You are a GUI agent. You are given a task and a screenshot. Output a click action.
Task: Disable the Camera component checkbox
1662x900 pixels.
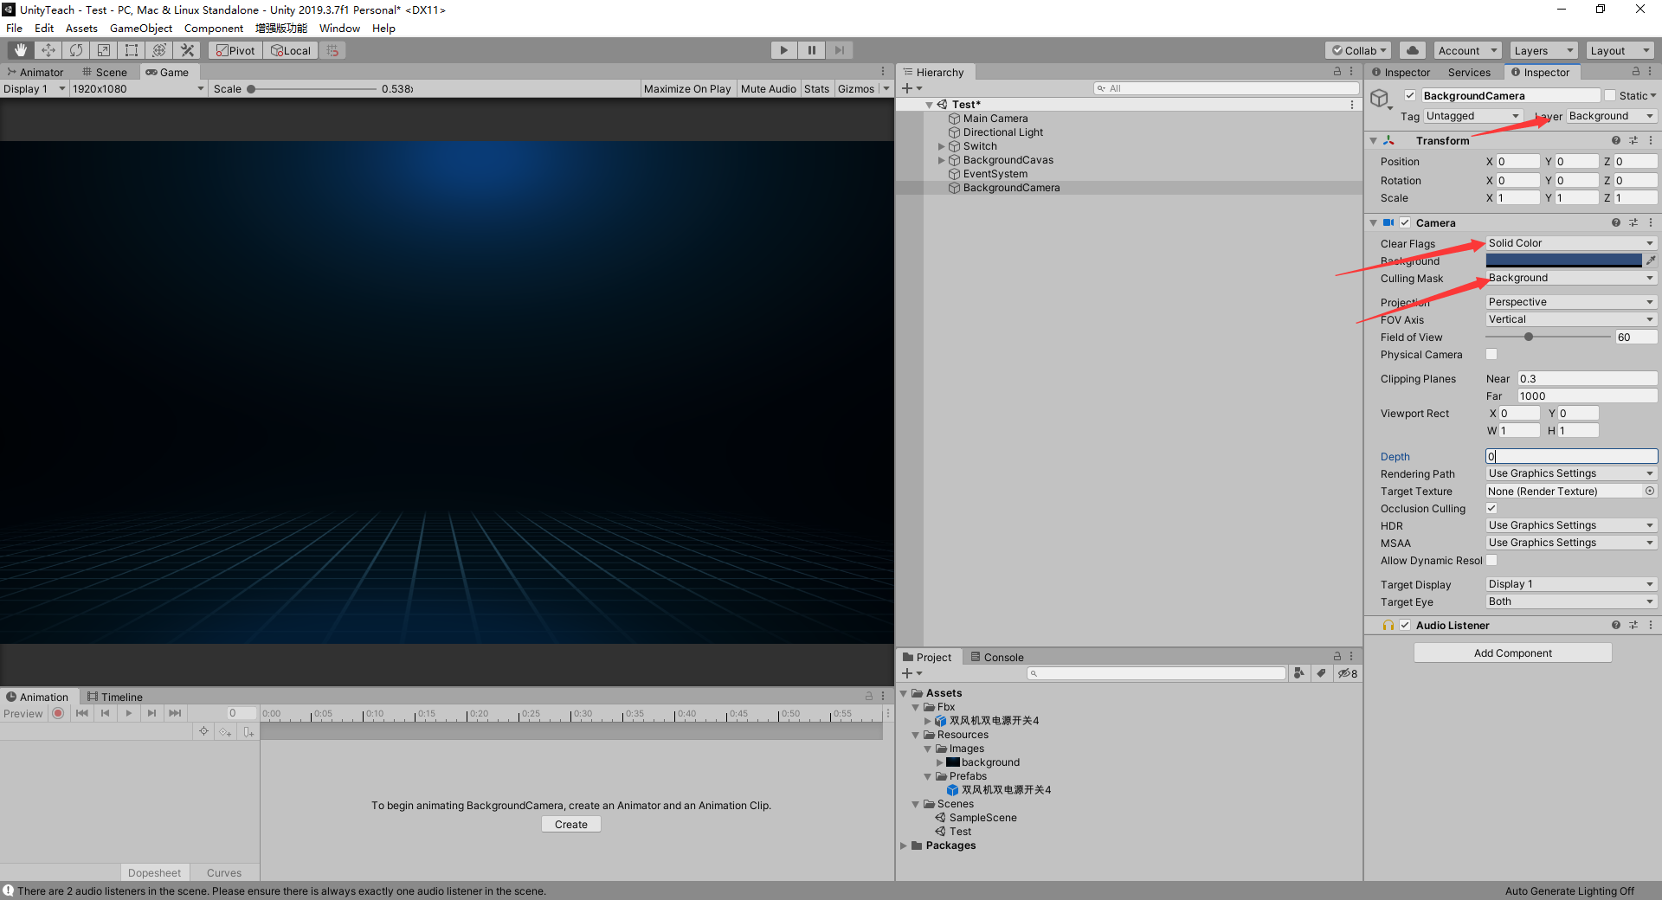[1405, 222]
